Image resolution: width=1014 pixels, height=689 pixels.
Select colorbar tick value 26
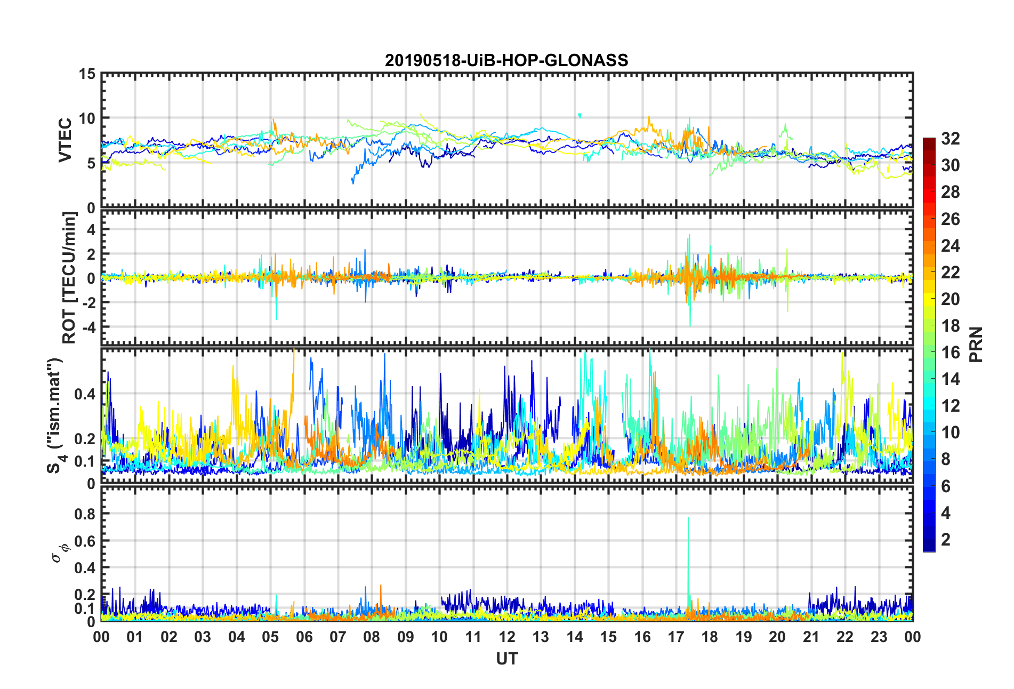click(951, 219)
